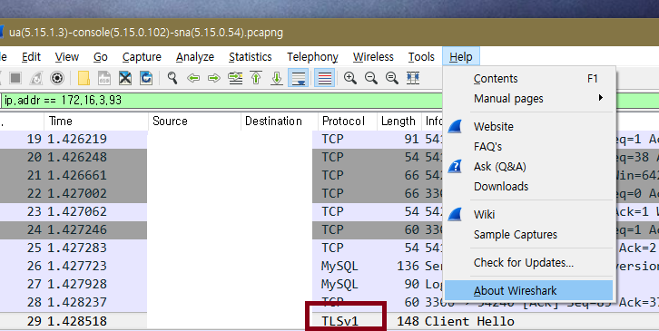Image resolution: width=659 pixels, height=331 pixels.
Task: Go back with the left arrow icon
Action: 193,78
